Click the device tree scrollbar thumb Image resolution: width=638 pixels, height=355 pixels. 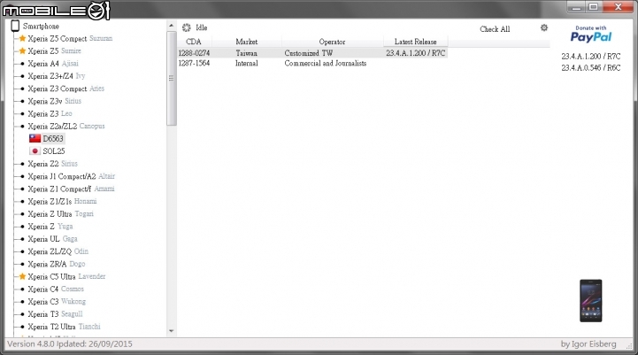(x=172, y=78)
